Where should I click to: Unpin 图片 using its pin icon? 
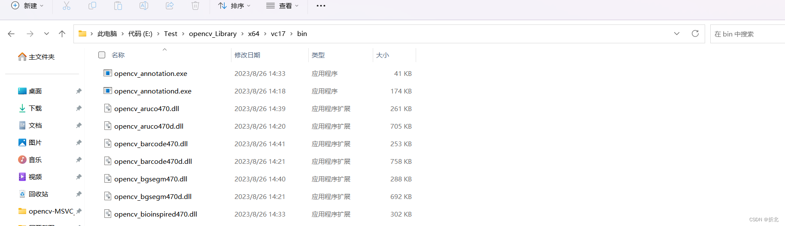coord(79,142)
